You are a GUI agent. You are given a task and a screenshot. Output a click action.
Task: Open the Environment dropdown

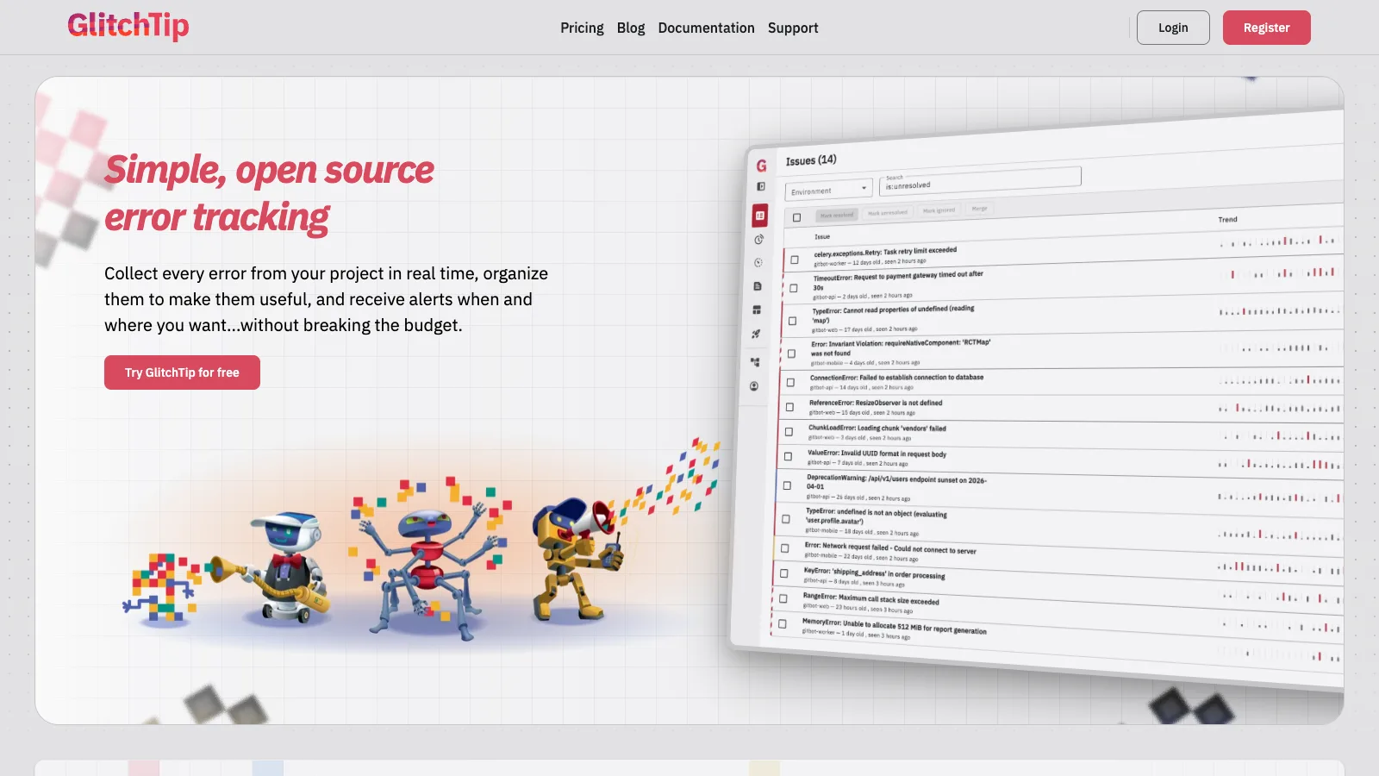[829, 190]
